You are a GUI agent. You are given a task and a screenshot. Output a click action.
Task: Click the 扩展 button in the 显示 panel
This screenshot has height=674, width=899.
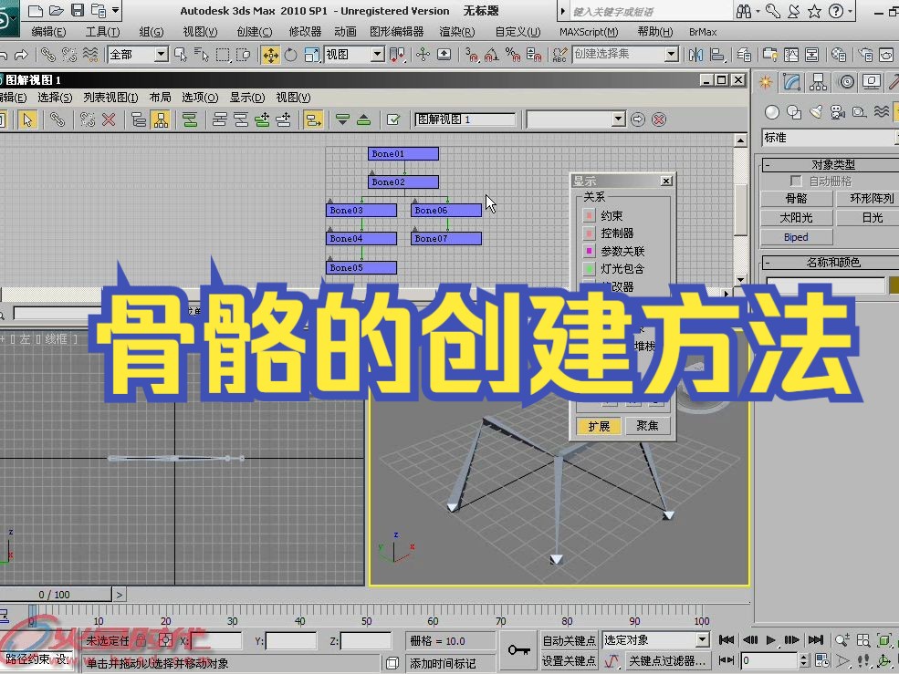(x=599, y=425)
